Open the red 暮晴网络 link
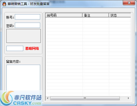137x106 pixels. click(x=32, y=48)
